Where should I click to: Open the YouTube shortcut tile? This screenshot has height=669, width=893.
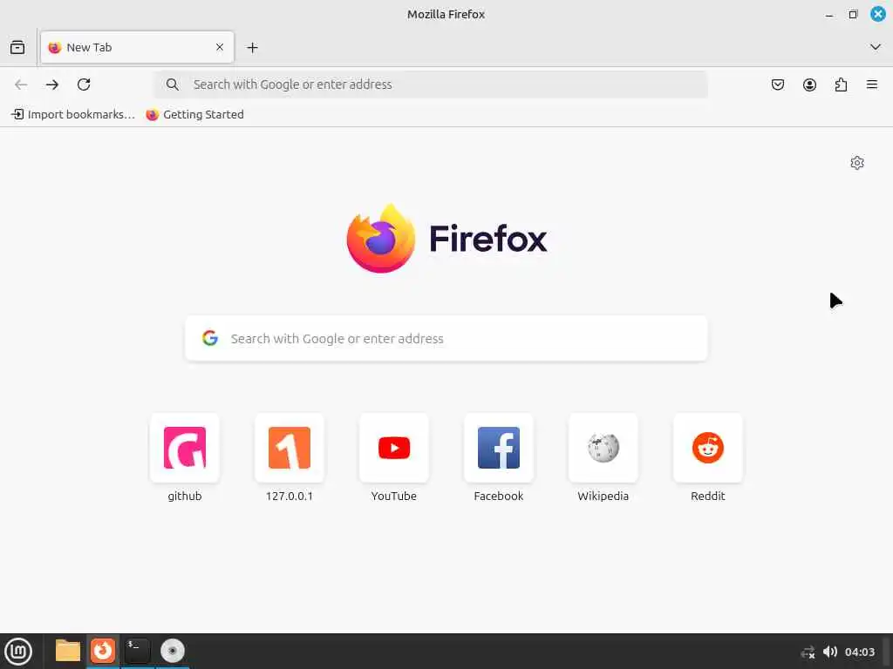point(394,449)
